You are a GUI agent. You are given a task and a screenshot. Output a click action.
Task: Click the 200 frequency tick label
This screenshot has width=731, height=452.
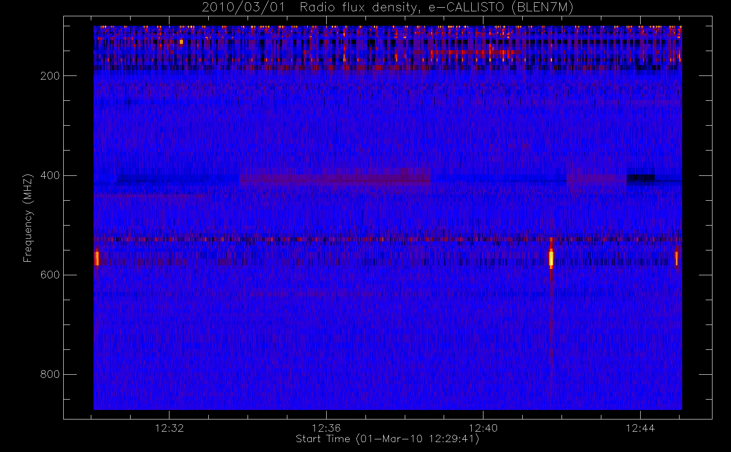coord(50,76)
